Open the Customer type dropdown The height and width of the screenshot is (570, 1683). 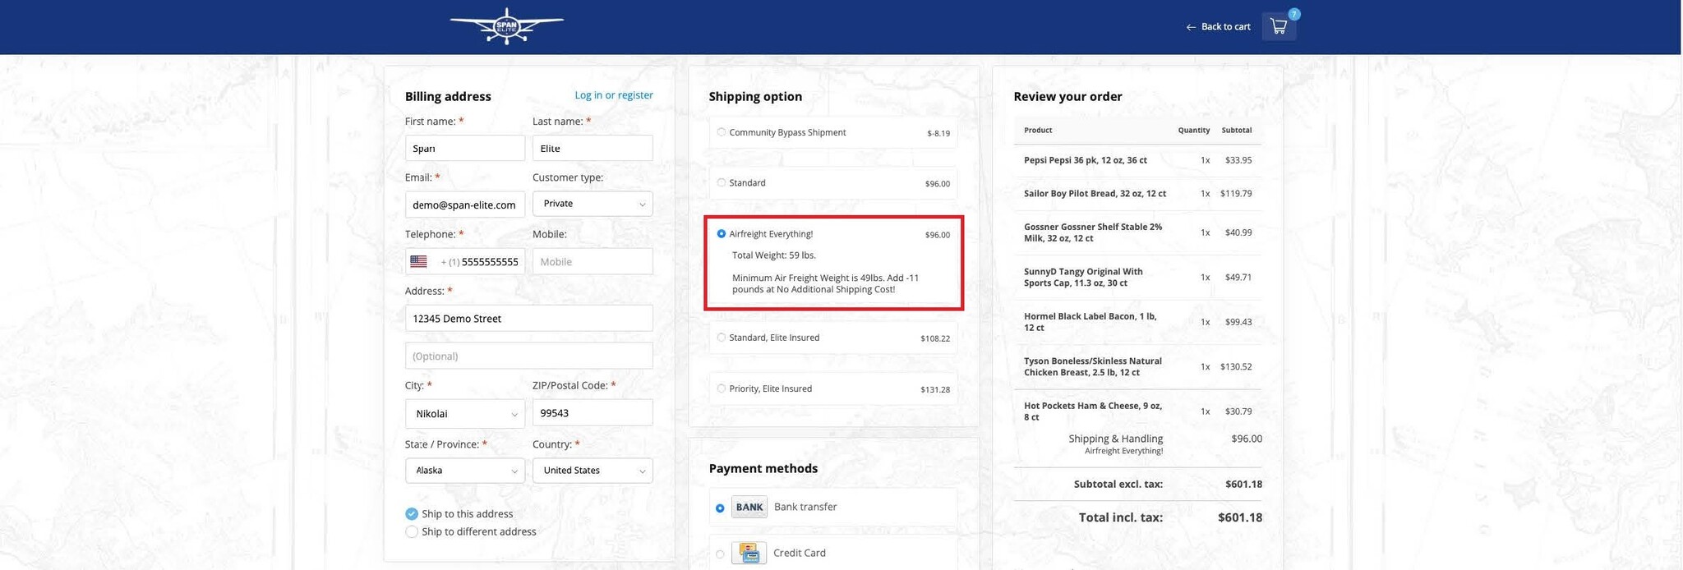pos(592,204)
